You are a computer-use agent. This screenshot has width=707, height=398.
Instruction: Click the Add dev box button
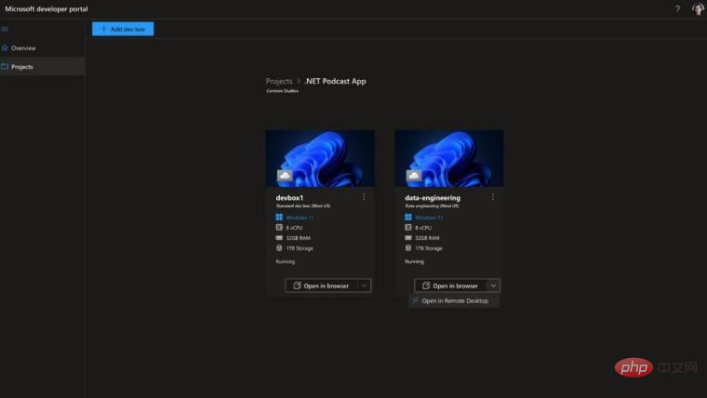(123, 29)
